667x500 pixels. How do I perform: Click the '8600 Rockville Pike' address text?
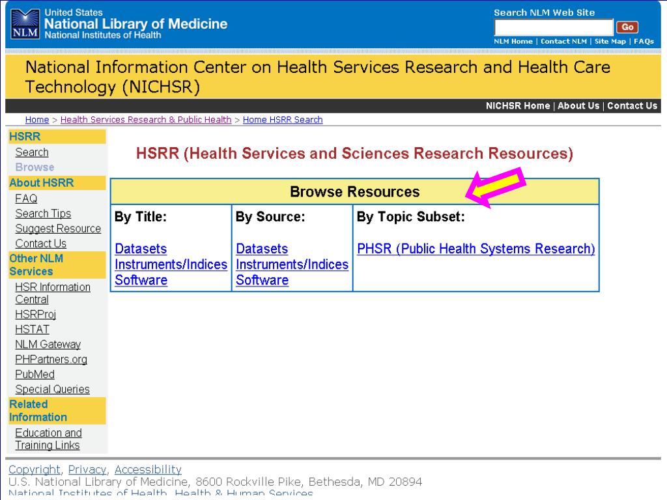pos(248,482)
